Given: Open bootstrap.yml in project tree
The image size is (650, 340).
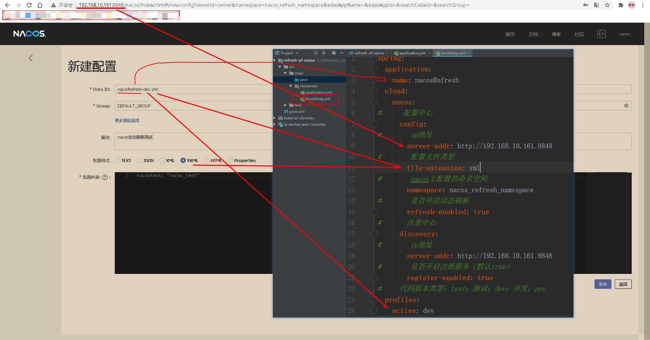Looking at the screenshot, I should click(316, 99).
